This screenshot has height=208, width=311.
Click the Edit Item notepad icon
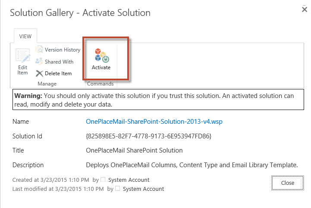(23, 56)
